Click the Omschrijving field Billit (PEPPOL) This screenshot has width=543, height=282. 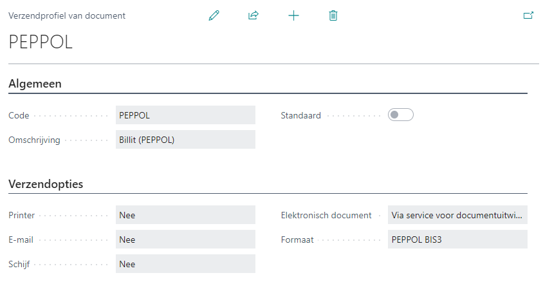click(186, 140)
